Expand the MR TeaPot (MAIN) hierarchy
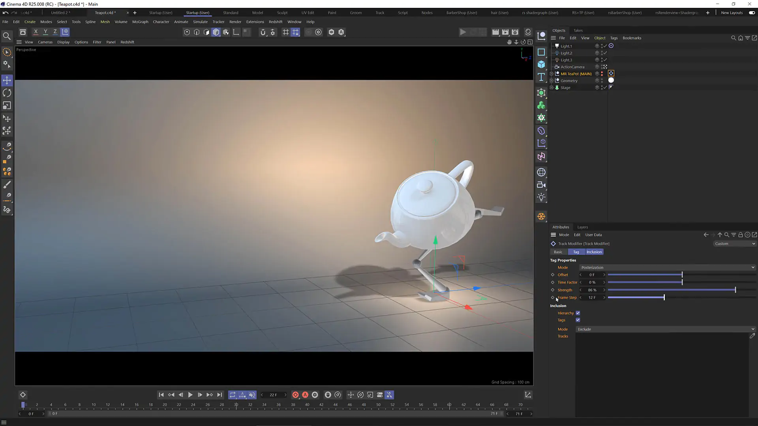 click(552, 74)
